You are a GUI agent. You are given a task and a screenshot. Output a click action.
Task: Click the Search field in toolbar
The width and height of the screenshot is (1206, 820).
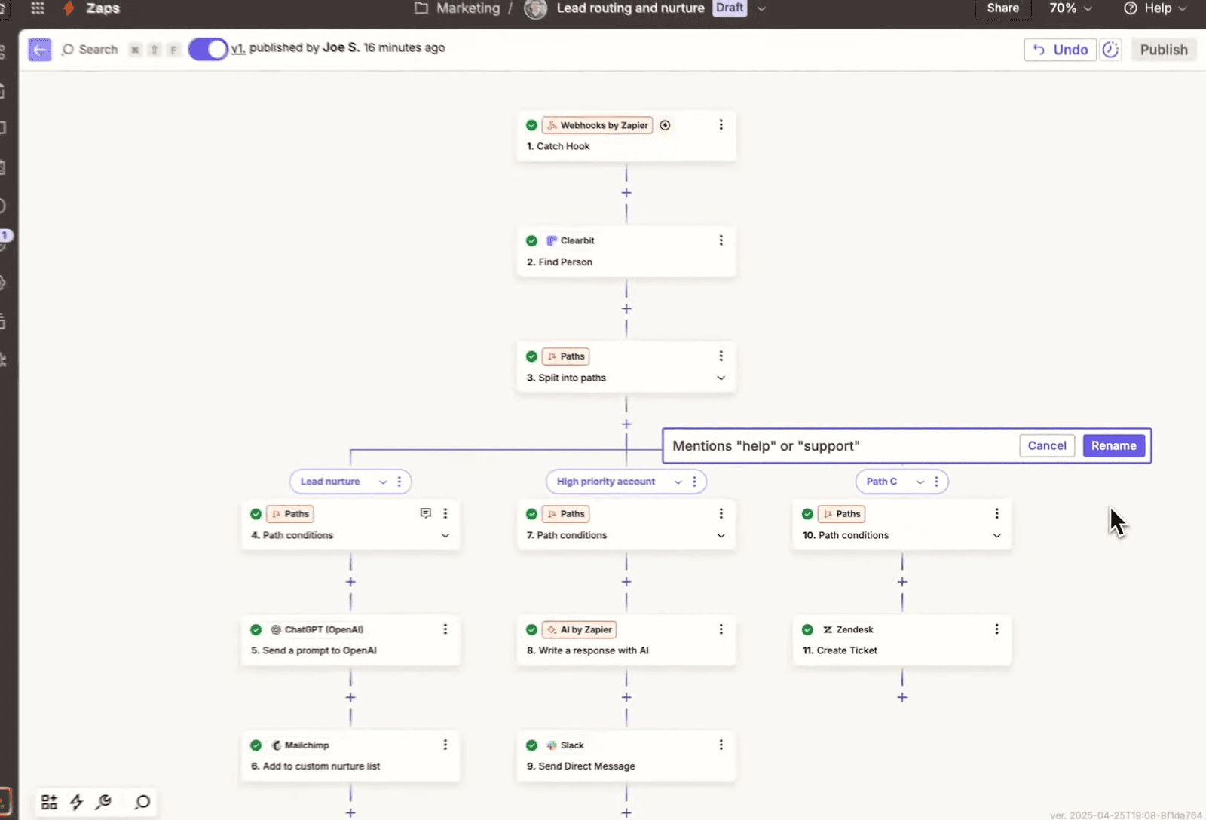click(90, 50)
